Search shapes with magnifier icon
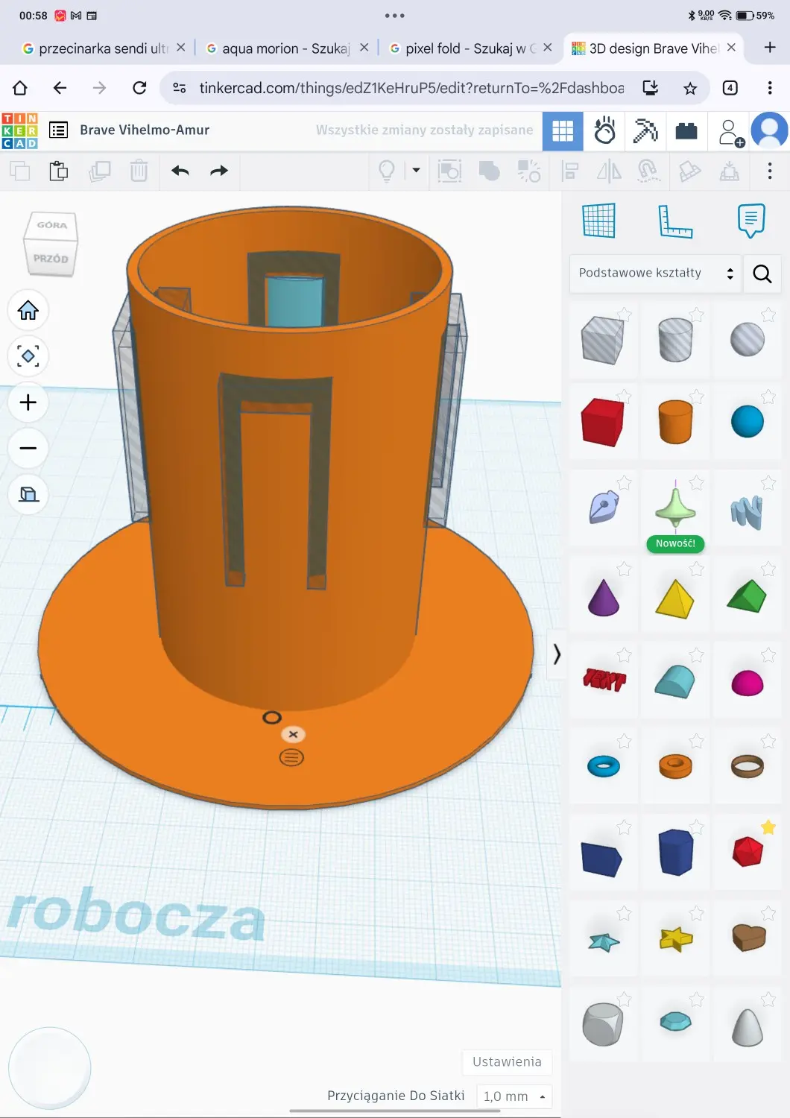Image resolution: width=790 pixels, height=1118 pixels. pyautogui.click(x=762, y=274)
